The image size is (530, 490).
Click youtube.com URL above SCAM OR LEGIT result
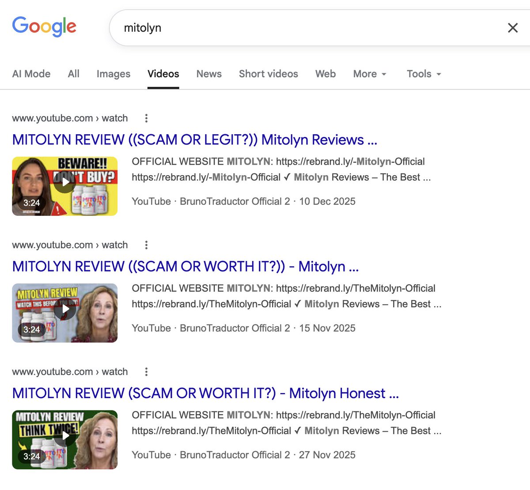click(x=70, y=118)
